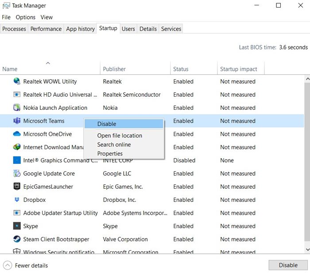
Task: Choose Properties in the context menu
Action: click(x=110, y=153)
